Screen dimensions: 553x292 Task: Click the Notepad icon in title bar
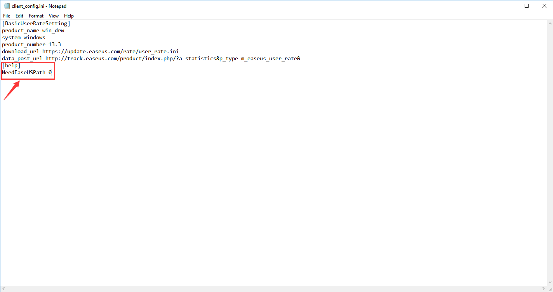(x=7, y=6)
